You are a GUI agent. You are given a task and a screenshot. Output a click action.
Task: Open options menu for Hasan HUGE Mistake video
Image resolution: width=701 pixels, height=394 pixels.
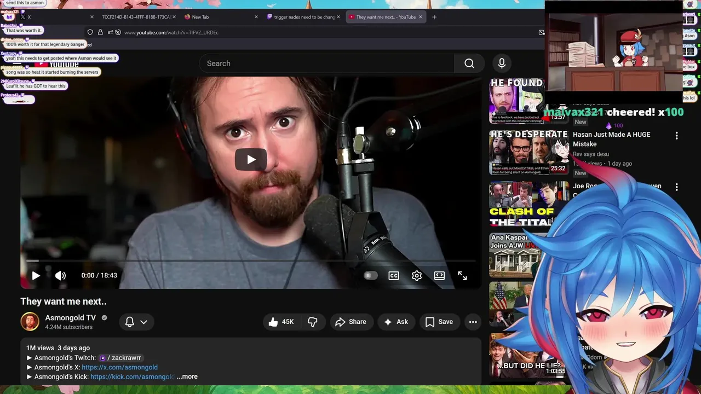(676, 136)
